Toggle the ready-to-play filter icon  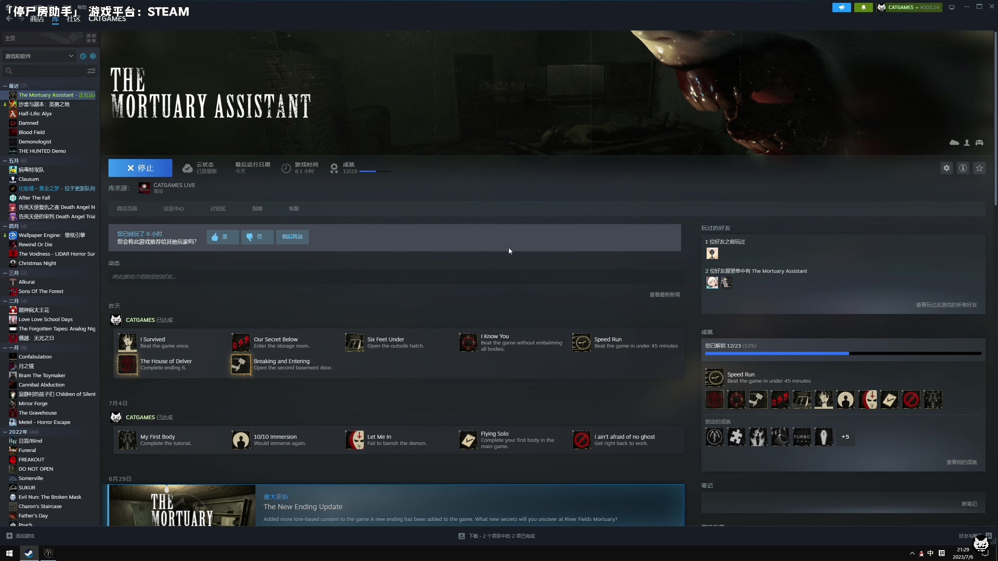click(x=93, y=56)
